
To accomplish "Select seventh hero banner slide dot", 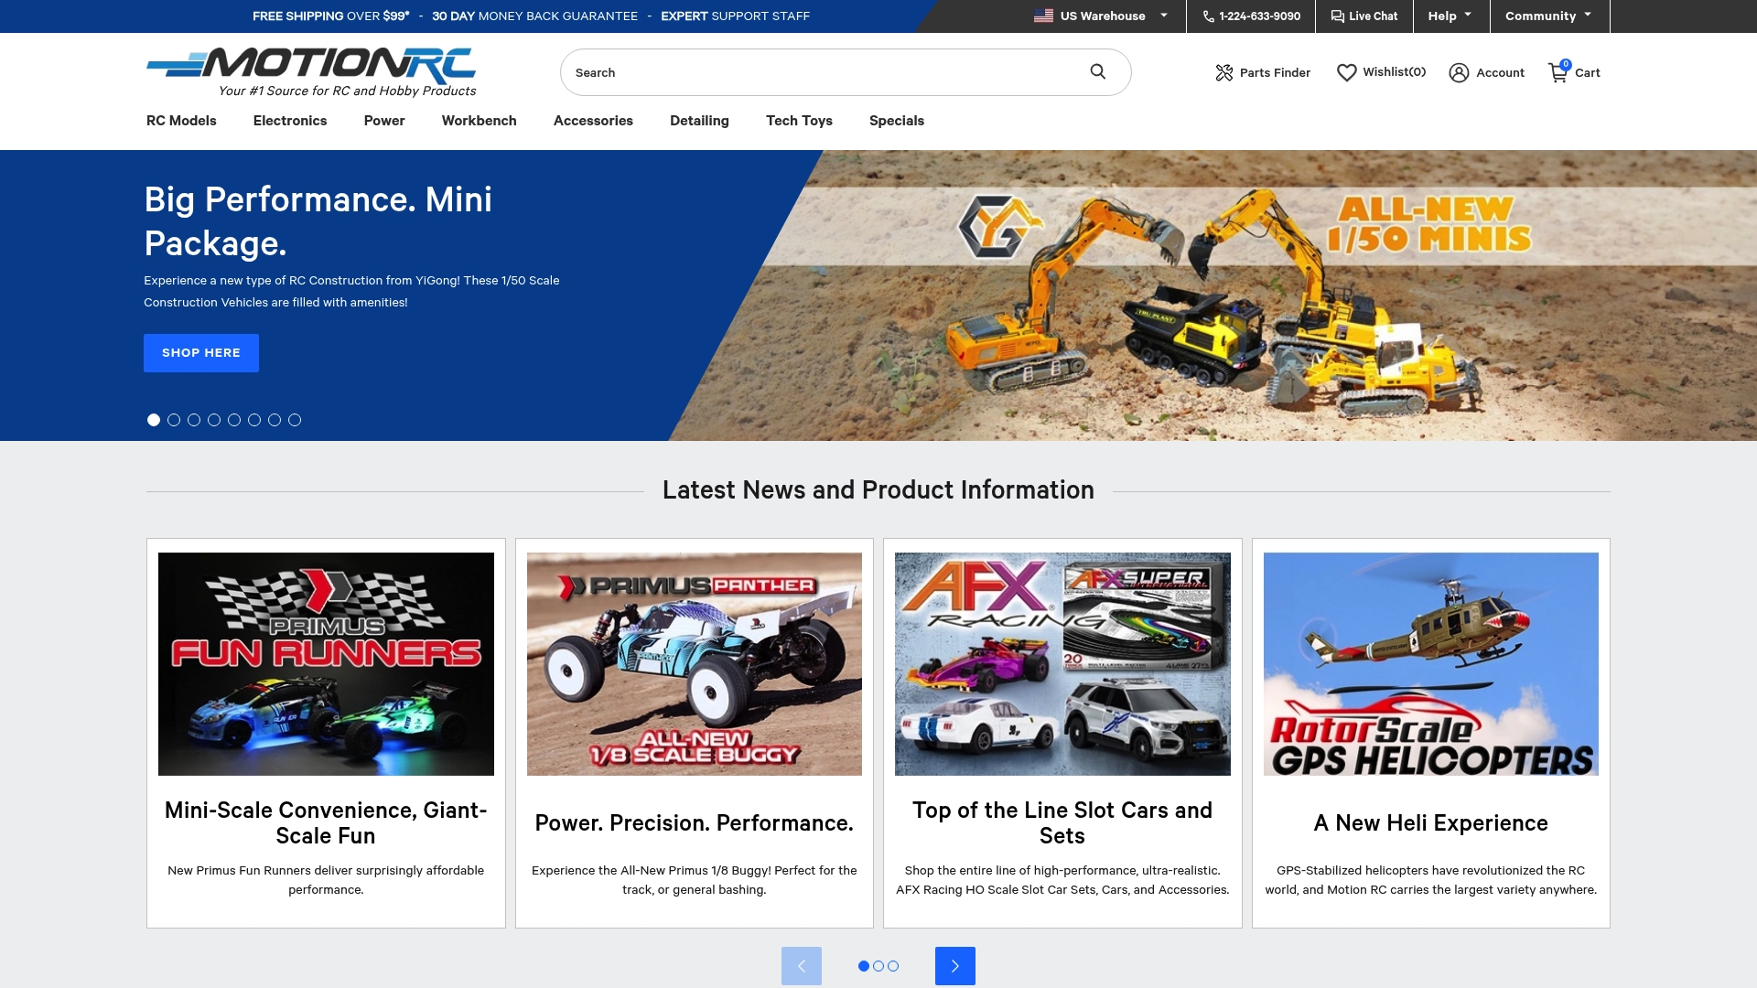I will coord(275,420).
